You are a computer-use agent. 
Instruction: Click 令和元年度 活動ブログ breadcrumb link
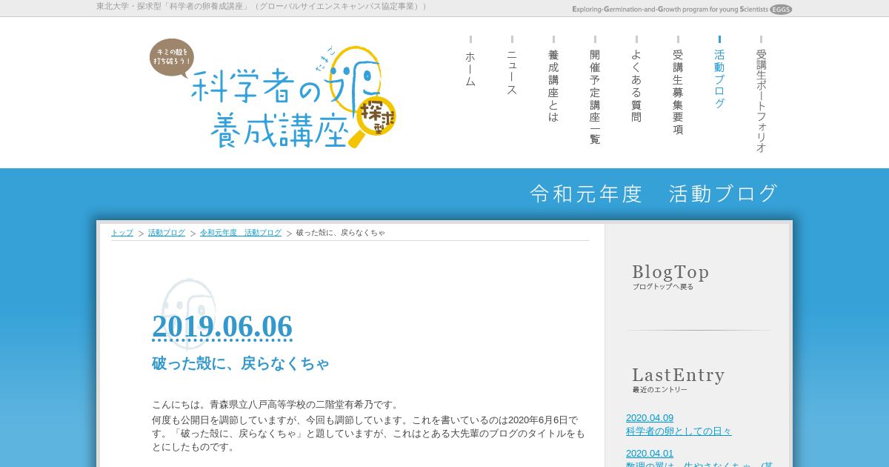click(241, 233)
